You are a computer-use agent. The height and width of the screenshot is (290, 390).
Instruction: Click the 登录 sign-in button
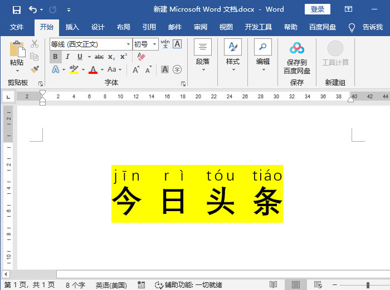(318, 9)
